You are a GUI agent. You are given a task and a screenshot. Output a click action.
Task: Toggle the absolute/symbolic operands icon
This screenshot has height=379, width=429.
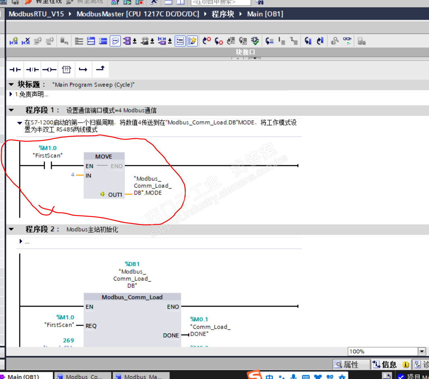coord(127,41)
